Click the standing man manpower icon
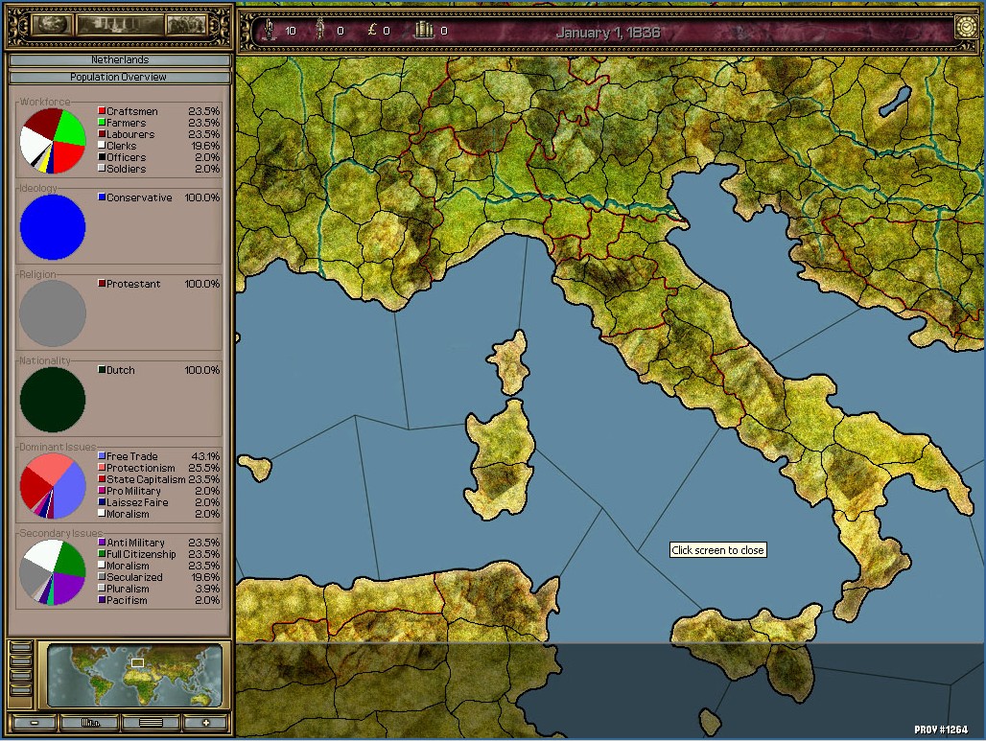Screen dimensions: 986x741 point(269,31)
